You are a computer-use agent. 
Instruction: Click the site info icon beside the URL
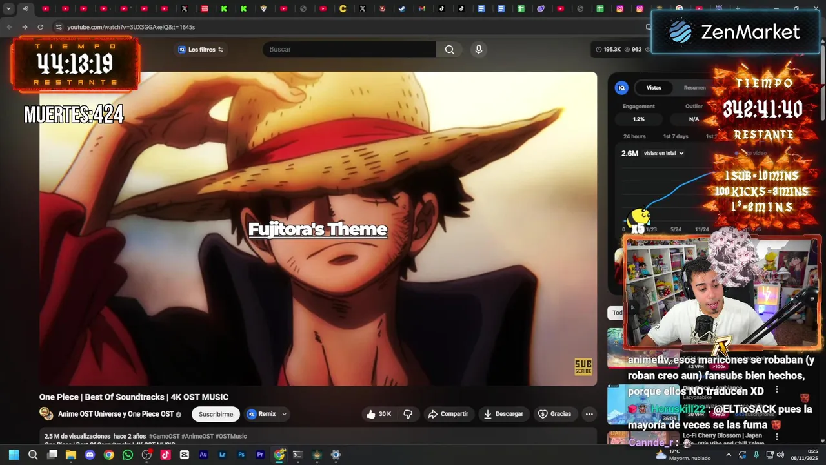pos(59,27)
